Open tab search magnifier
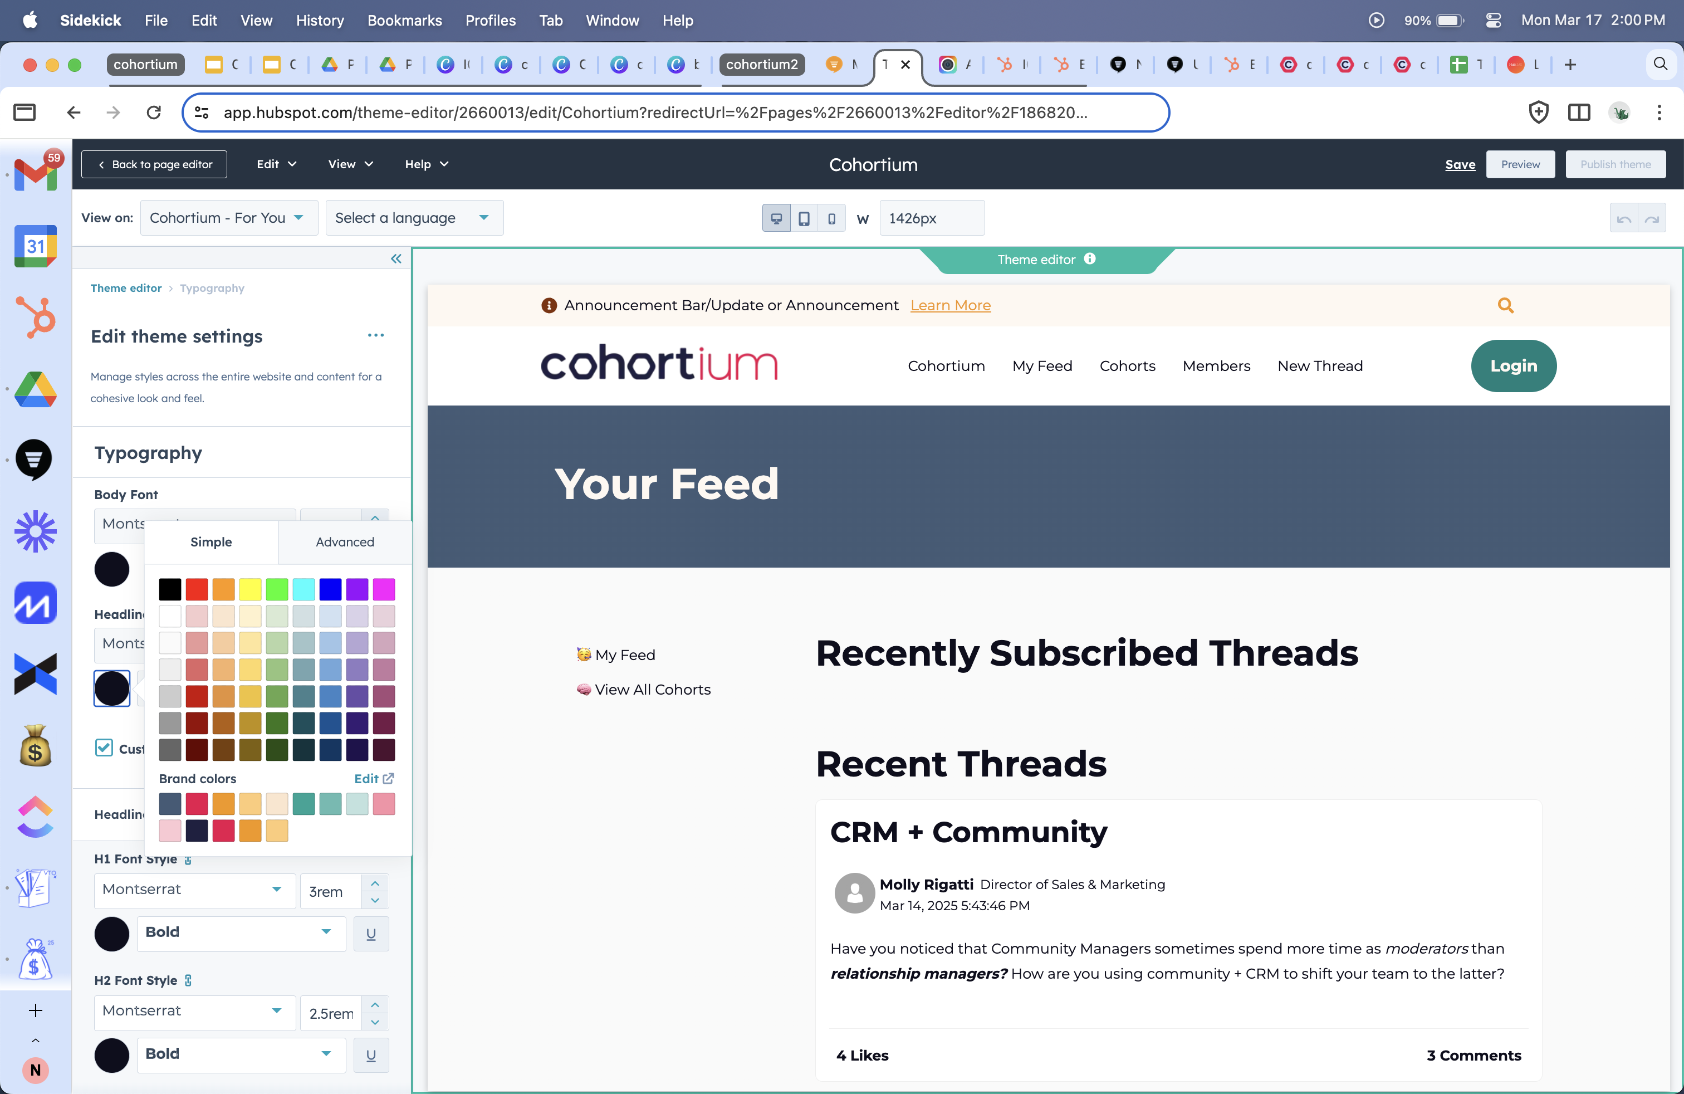Image resolution: width=1684 pixels, height=1094 pixels. coord(1660,65)
